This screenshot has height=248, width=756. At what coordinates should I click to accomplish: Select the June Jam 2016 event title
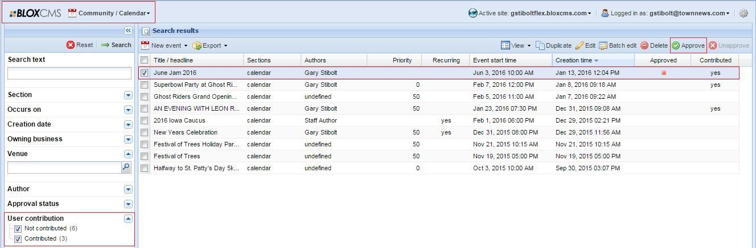175,73
